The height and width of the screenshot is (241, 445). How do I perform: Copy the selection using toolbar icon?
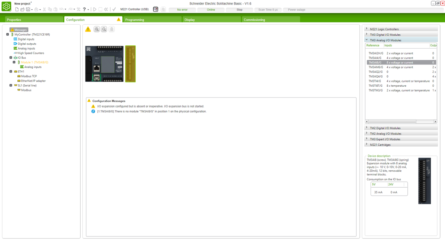(50, 9)
